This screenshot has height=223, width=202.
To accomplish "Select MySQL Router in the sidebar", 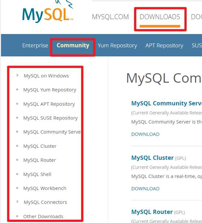I will coord(40,160).
